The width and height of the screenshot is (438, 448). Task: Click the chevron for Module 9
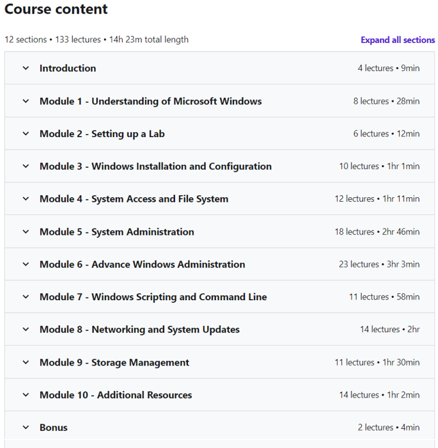coord(26,362)
